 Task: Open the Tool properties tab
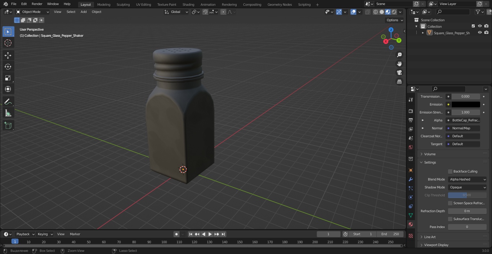coord(411,99)
